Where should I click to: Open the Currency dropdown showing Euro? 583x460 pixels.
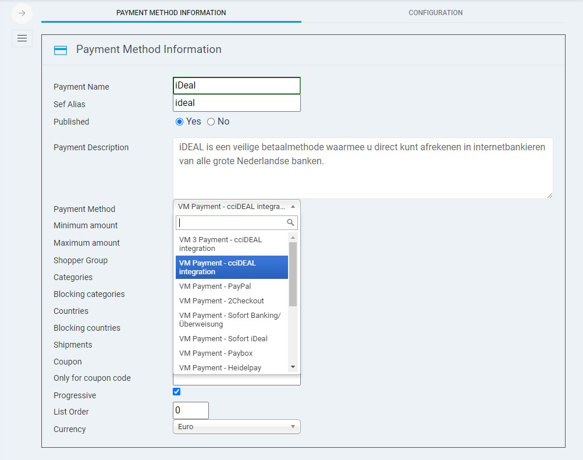(236, 427)
